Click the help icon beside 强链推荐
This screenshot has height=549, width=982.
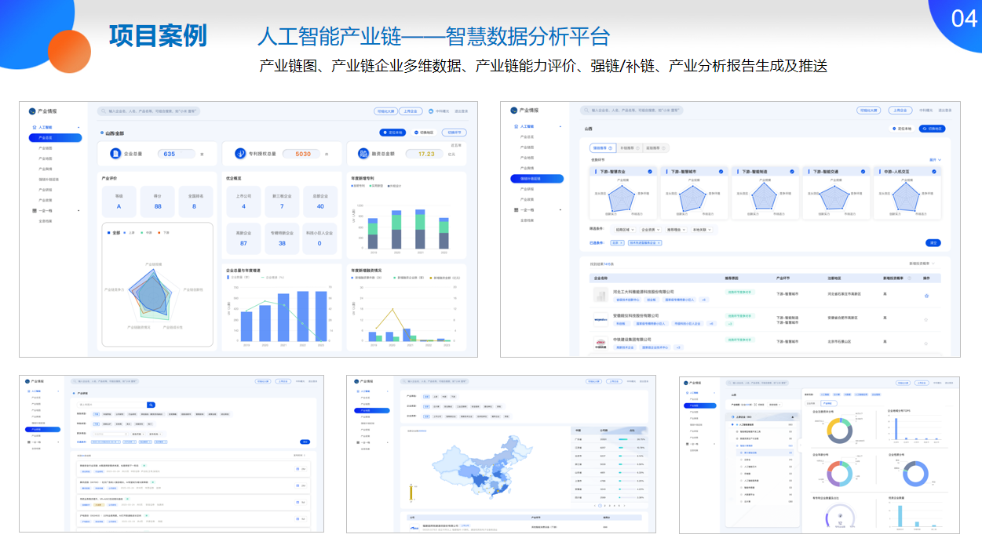[x=610, y=147]
